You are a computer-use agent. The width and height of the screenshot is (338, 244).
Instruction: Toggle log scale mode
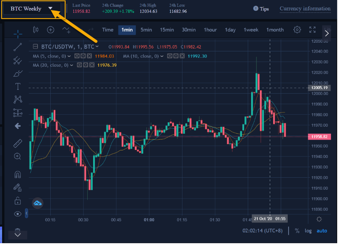click(308, 231)
